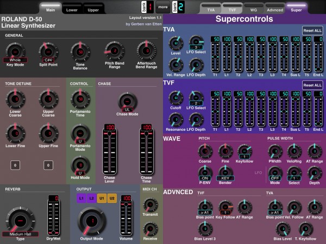Click the Pitch Bend Range knob
Image resolution: width=326 pixels, height=244 pixels.
tap(114, 51)
